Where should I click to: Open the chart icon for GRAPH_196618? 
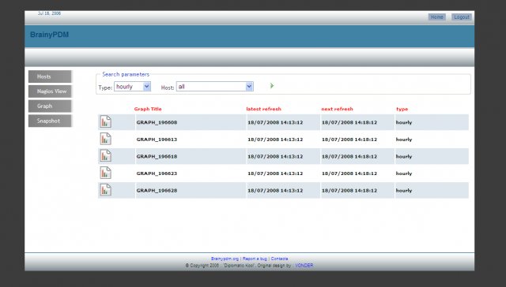pyautogui.click(x=105, y=156)
